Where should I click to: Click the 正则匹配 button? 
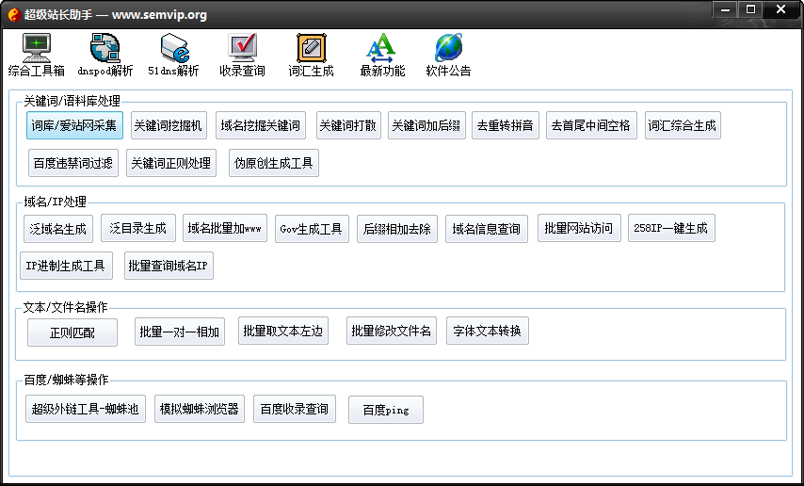tap(72, 332)
